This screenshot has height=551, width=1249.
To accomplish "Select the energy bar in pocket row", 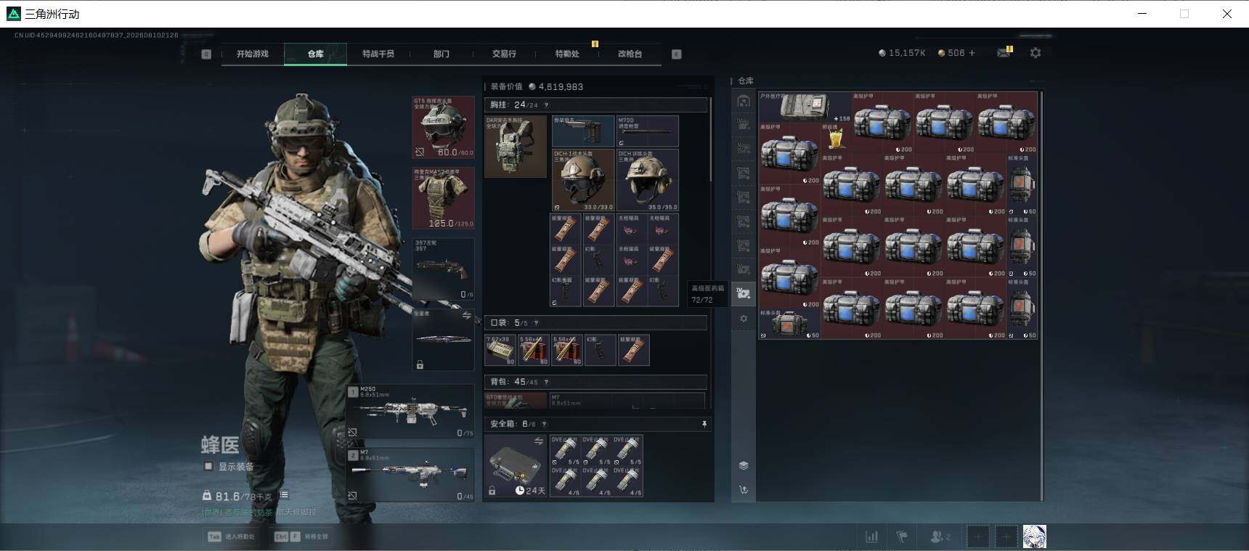I will coord(634,350).
